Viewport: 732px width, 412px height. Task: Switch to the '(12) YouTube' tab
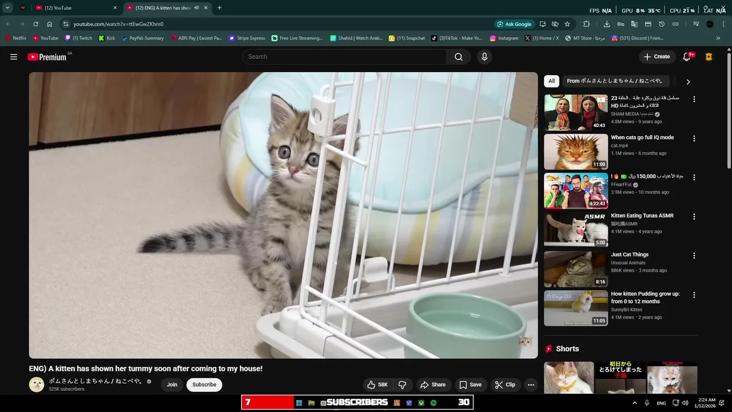coord(74,8)
